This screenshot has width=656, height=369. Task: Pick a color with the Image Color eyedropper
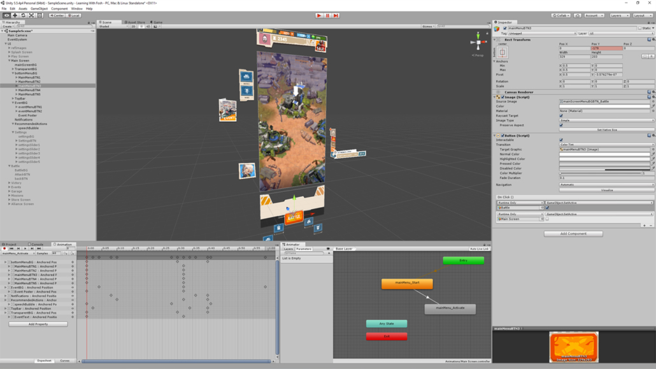pyautogui.click(x=653, y=106)
